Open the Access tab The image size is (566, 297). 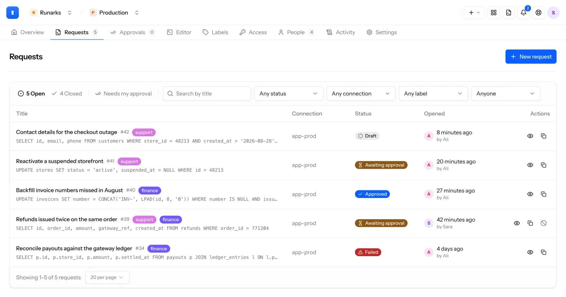point(253,32)
